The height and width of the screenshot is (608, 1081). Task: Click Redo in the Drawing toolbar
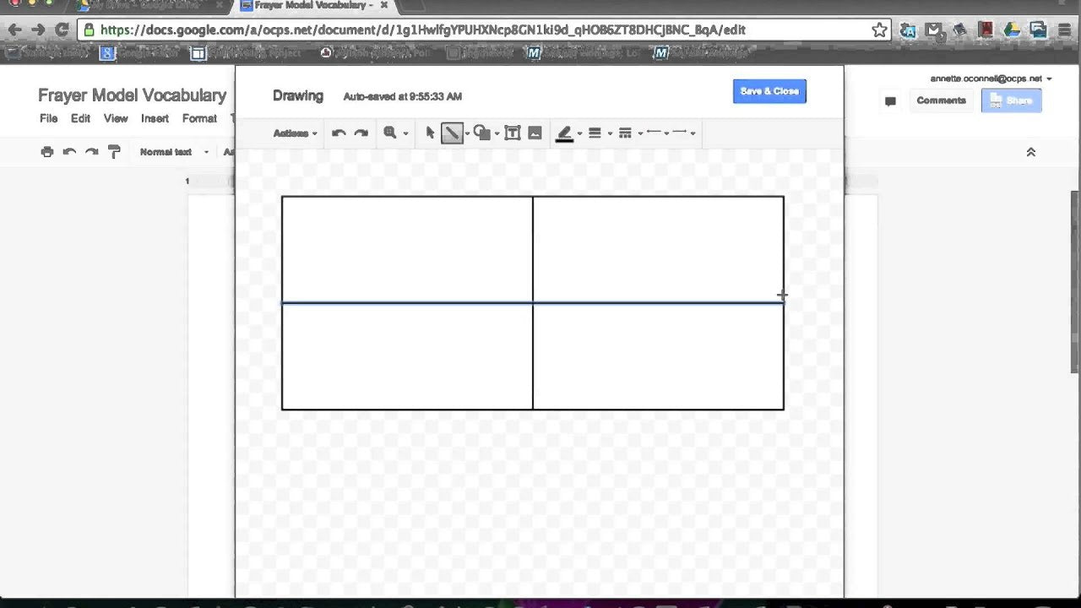(361, 133)
